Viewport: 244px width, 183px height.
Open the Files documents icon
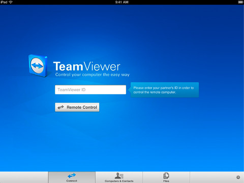pyautogui.click(x=166, y=175)
